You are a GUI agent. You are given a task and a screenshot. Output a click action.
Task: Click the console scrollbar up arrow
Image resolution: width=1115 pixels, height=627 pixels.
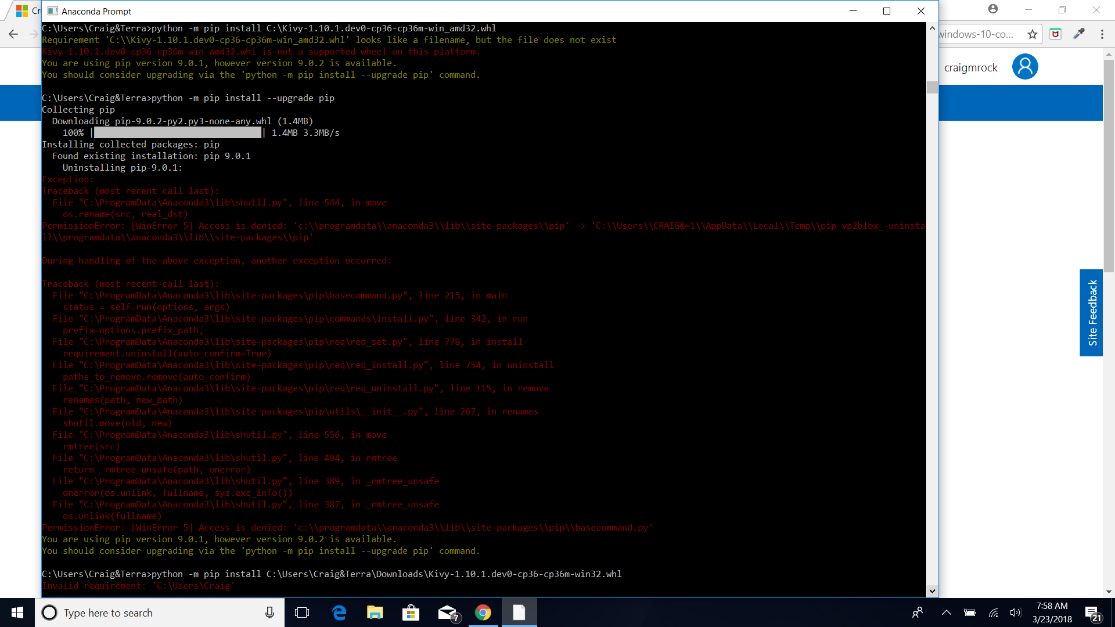932,28
